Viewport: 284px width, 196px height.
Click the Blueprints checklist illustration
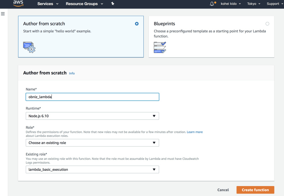pos(160,47)
